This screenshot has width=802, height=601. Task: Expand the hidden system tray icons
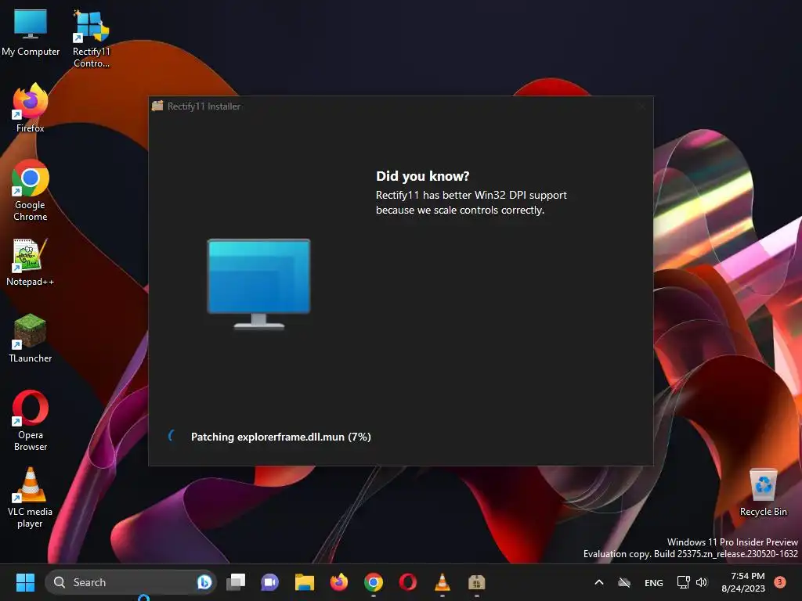coord(599,582)
